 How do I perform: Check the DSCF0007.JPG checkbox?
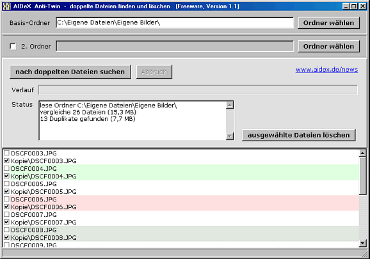(6, 214)
